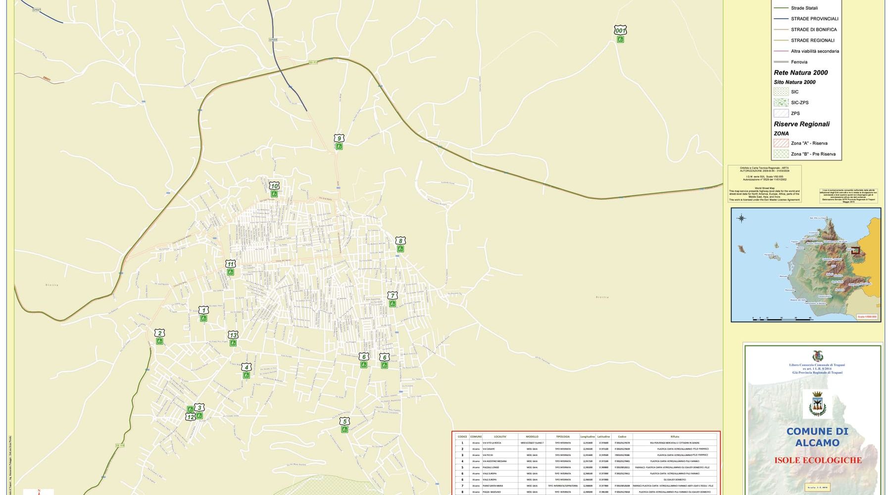Click the Ferrovia legend entry

tap(791, 62)
